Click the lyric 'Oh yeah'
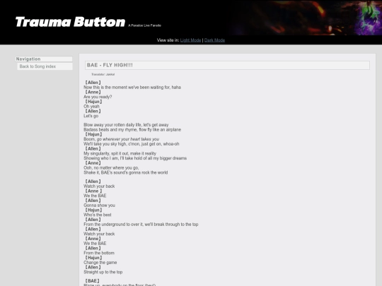Image resolution: width=382 pixels, height=286 pixels. [x=91, y=106]
